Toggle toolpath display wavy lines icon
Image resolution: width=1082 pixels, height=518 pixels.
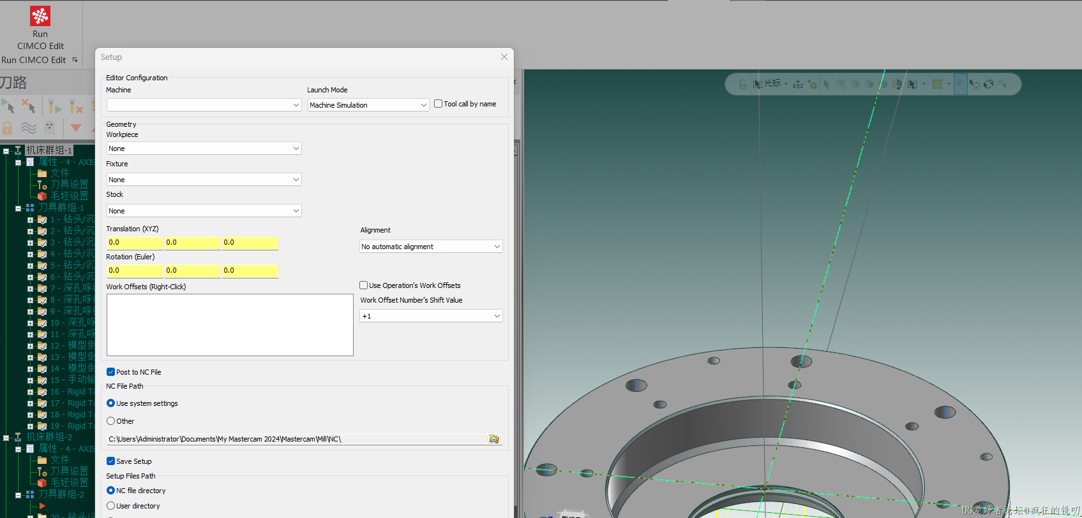(29, 127)
